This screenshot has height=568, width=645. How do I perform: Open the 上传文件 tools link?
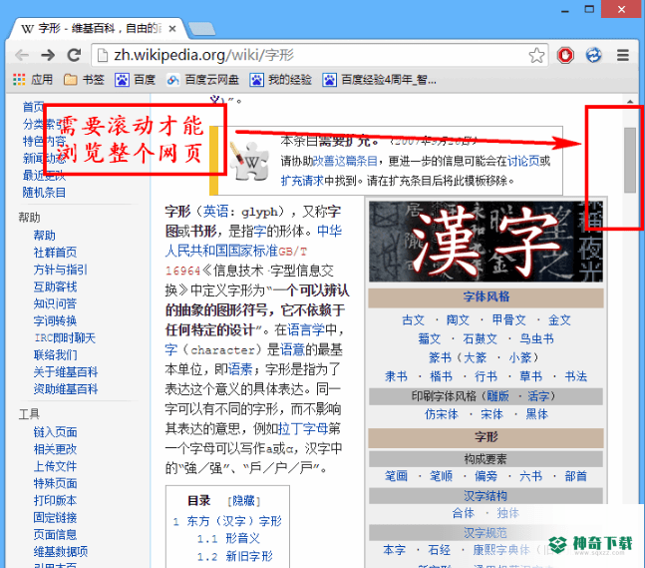(55, 466)
